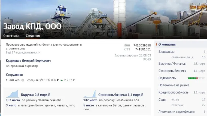Viewport: 207px width, 116px height.
Task: Open Положение на рынке sidebar item
Action: click(x=174, y=85)
